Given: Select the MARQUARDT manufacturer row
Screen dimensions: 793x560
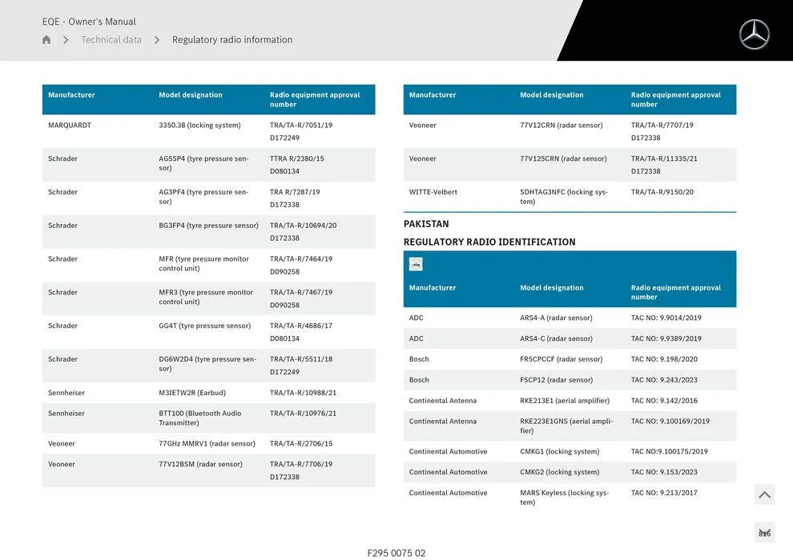Looking at the screenshot, I should click(x=70, y=126).
